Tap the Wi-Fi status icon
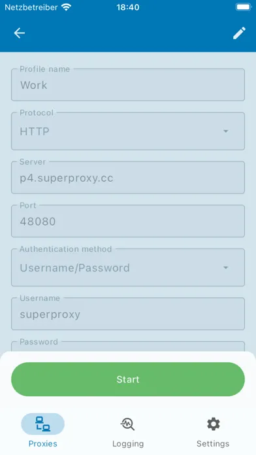 (x=67, y=7)
